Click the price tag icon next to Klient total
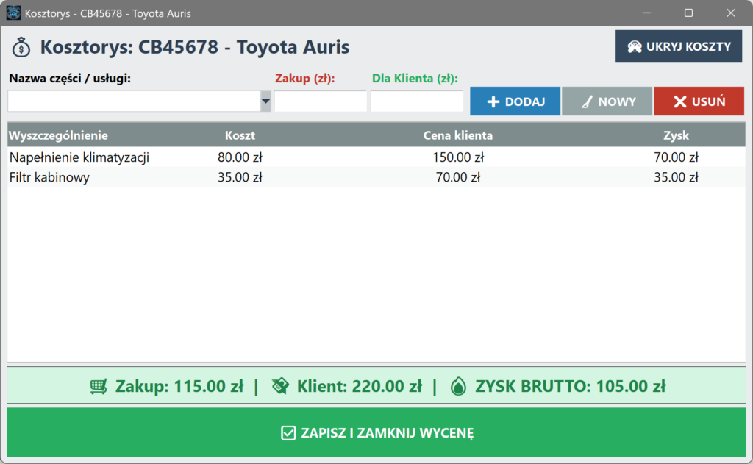Screen dimensions: 753x464 click(279, 386)
